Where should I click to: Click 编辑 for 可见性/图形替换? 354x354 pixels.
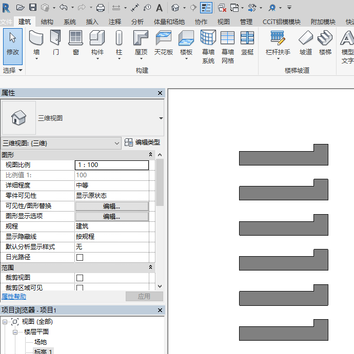pos(112,206)
